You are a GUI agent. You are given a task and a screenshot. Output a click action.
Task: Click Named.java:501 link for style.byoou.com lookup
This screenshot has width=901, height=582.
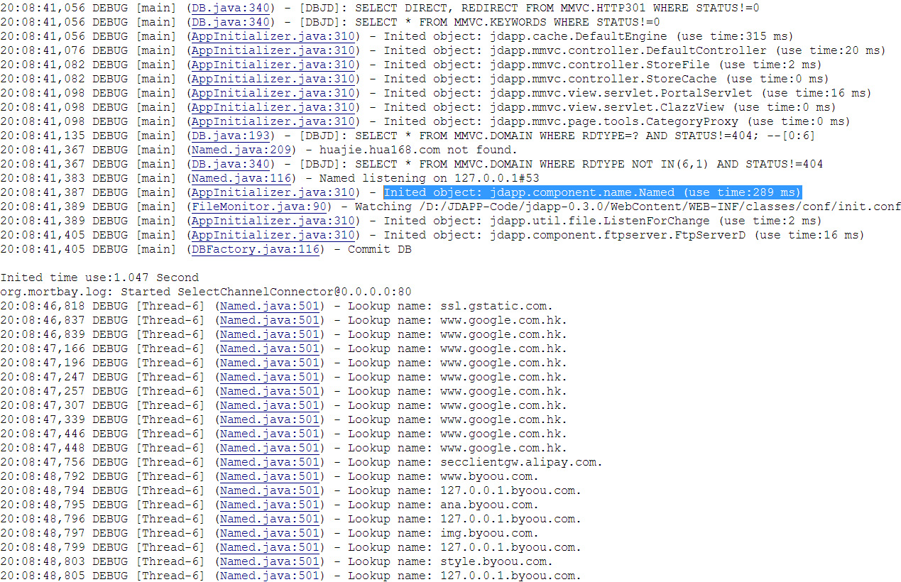pos(269,561)
